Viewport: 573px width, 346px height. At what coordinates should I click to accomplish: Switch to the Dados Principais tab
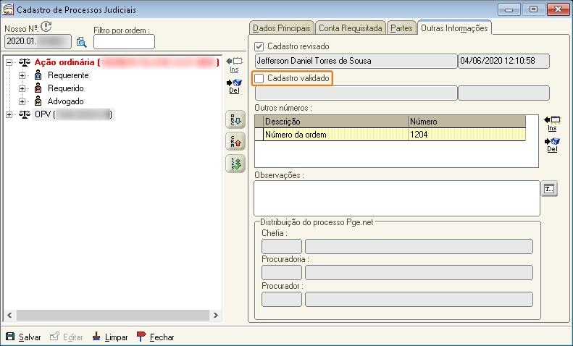[x=281, y=28]
